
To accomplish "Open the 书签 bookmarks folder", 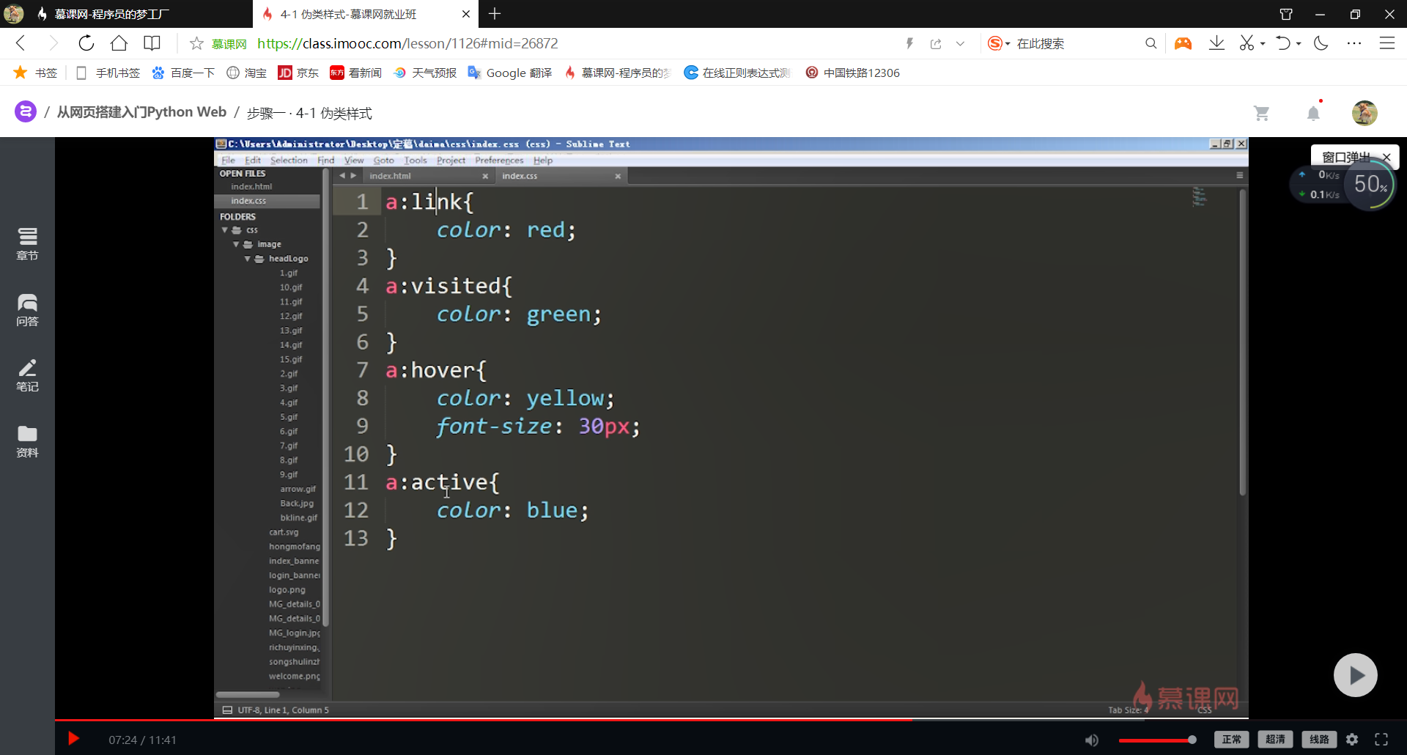I will 36,73.
